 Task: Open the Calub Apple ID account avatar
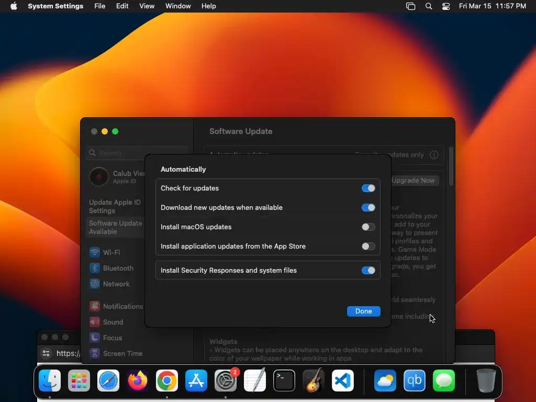coord(99,177)
